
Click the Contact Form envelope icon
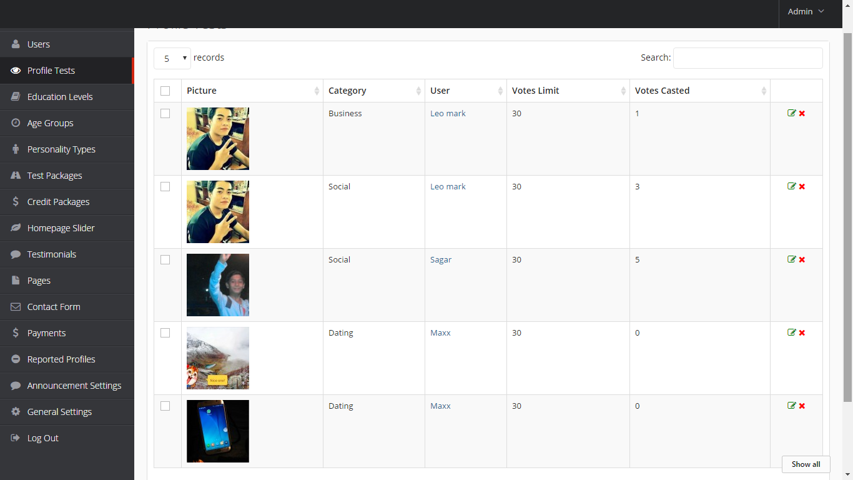coord(16,307)
